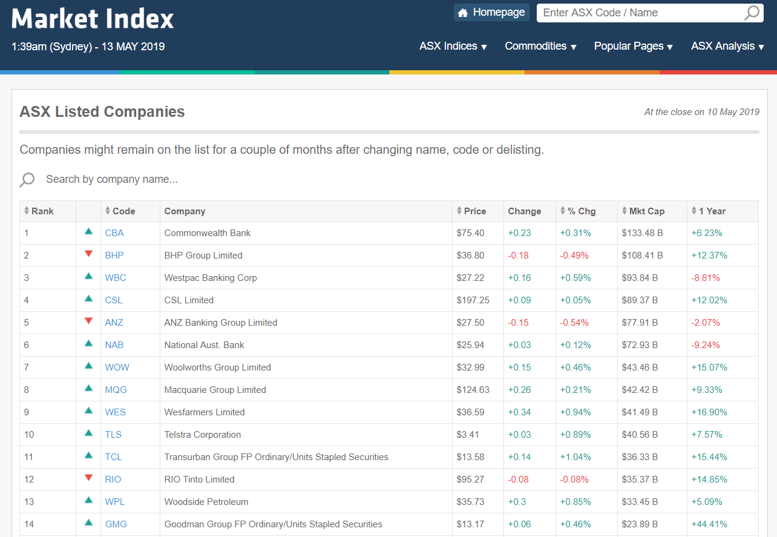Click CSL Limited price $197.25
This screenshot has height=537, width=777.
click(473, 300)
